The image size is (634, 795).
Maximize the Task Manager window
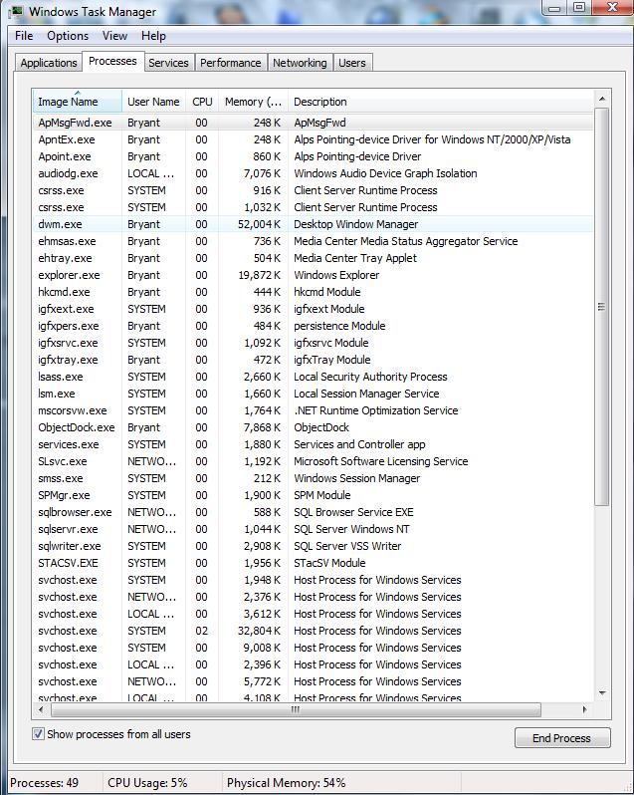click(x=579, y=8)
